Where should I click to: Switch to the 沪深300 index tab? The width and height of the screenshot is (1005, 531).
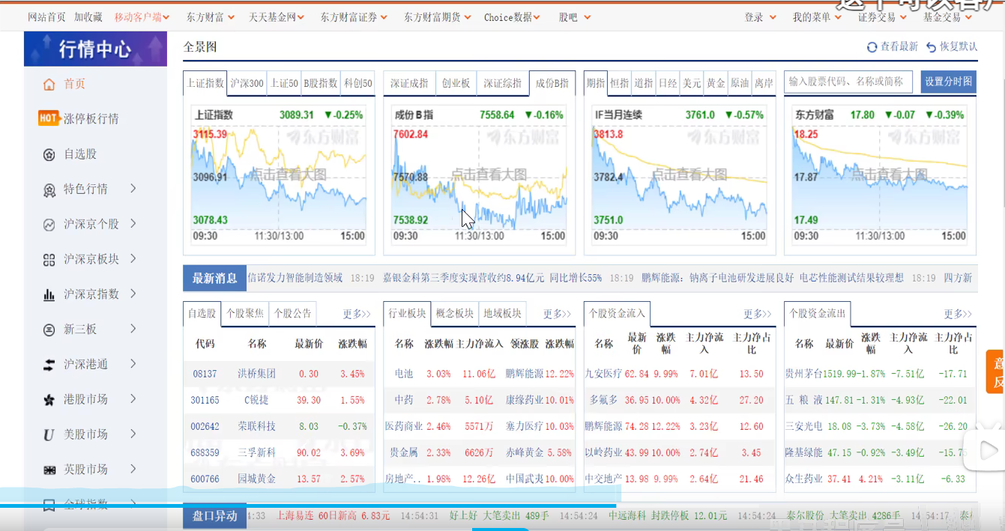(247, 83)
